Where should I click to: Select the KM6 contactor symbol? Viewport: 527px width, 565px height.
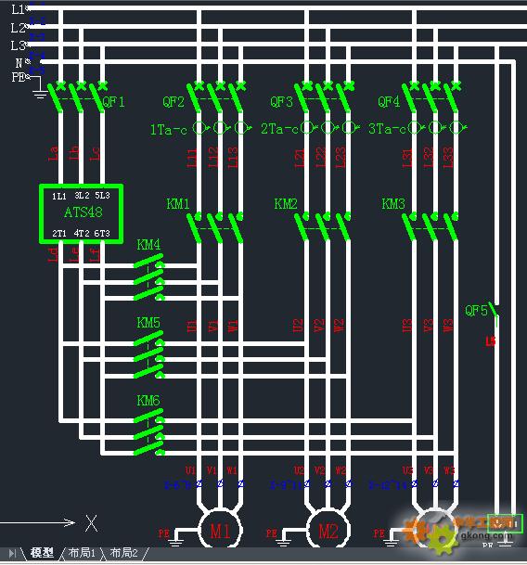click(x=149, y=432)
